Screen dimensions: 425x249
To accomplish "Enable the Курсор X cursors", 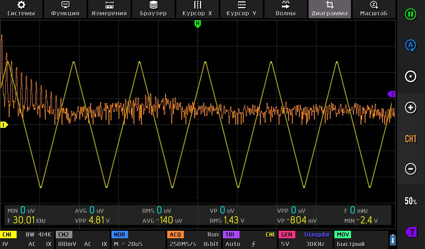I will (198, 9).
